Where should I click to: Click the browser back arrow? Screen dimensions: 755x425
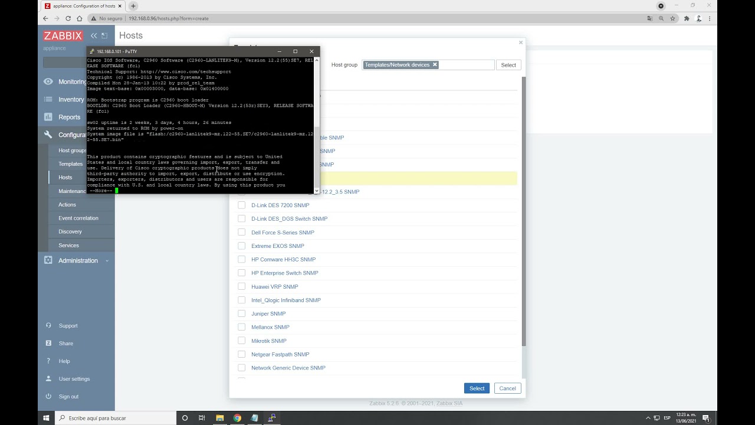point(45,18)
